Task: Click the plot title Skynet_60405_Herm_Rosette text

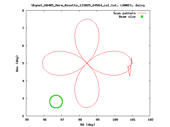Action: pos(88,5)
